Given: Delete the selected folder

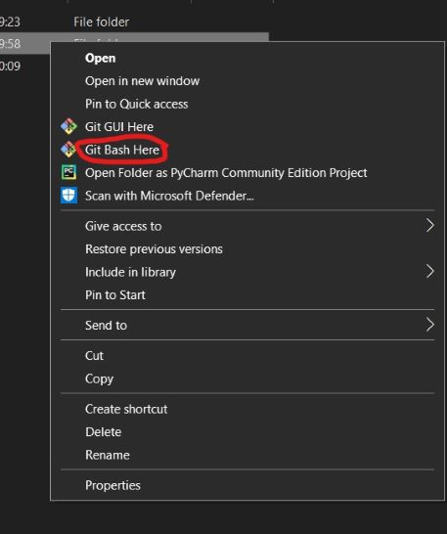Looking at the screenshot, I should (104, 432).
